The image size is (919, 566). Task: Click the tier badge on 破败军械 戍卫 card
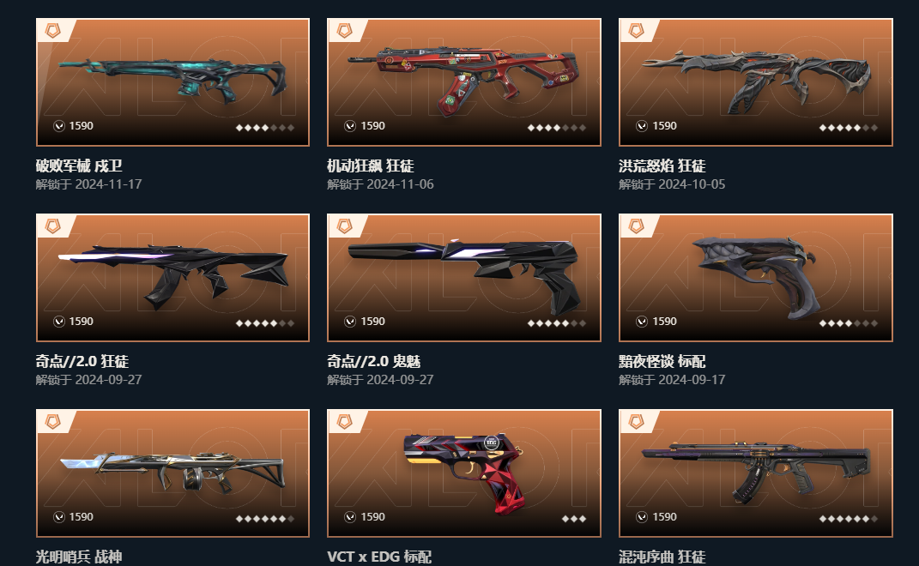coord(52,31)
